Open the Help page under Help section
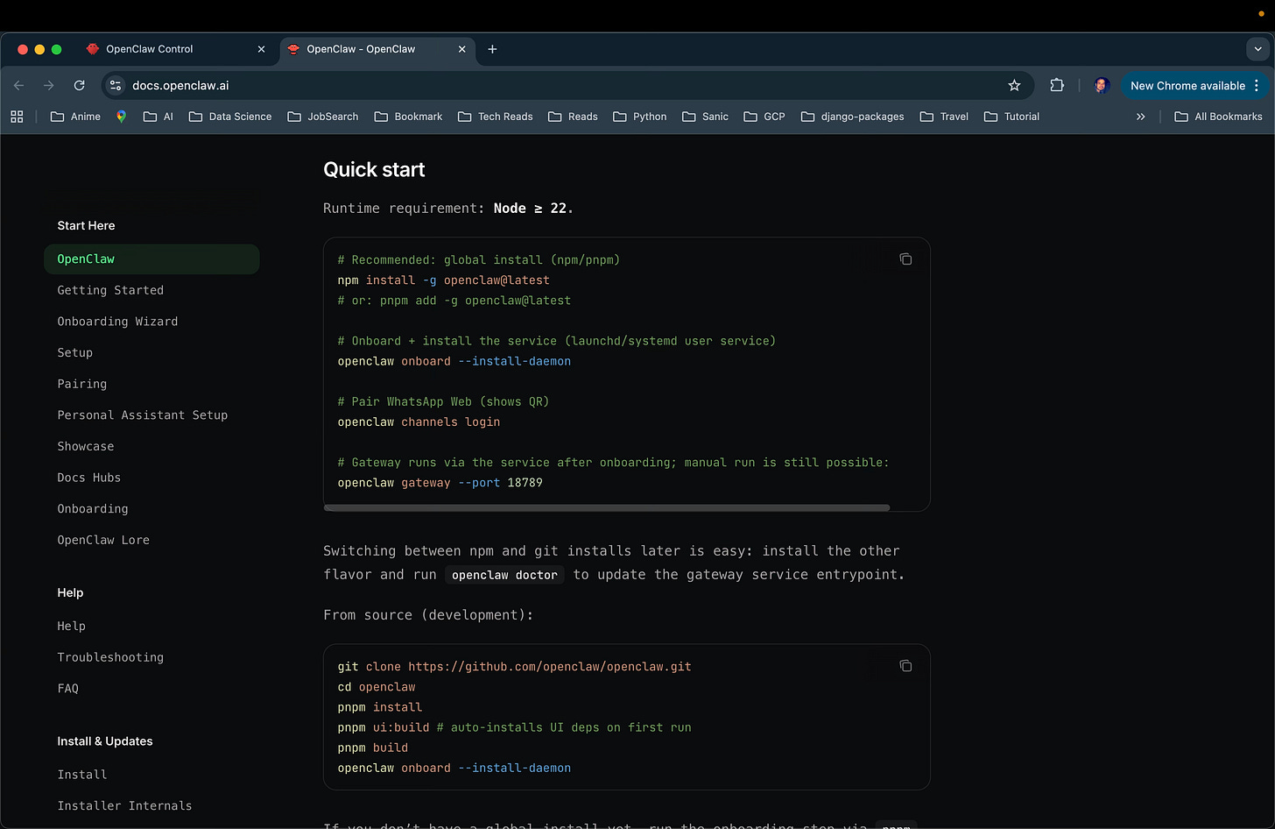This screenshot has width=1275, height=829. 71,626
